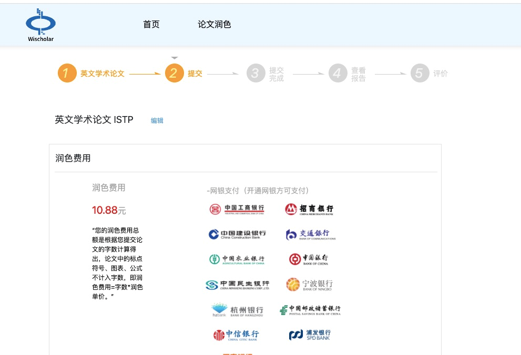Select 中国银行 Bank of China logo
521x355 pixels.
click(x=309, y=259)
